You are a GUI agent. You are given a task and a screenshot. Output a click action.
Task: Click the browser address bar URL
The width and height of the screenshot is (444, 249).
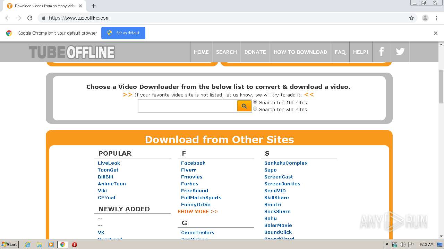[x=79, y=18]
